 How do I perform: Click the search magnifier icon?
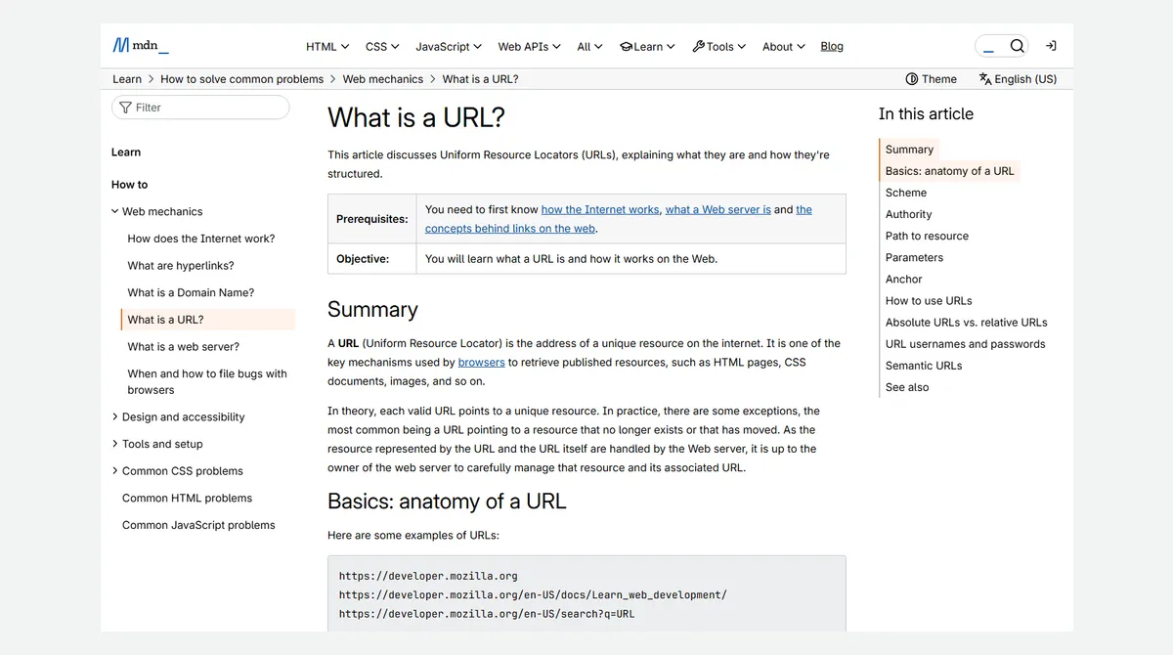[x=1018, y=46]
